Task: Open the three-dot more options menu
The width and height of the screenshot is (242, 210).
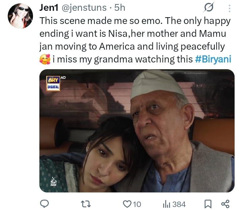Action: click(x=230, y=8)
